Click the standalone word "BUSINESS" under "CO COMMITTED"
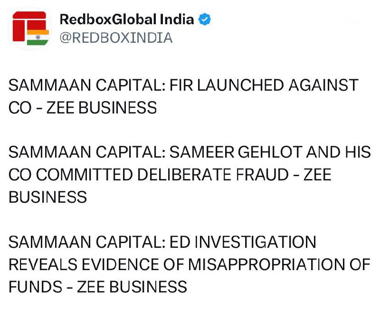 pyautogui.click(x=47, y=197)
